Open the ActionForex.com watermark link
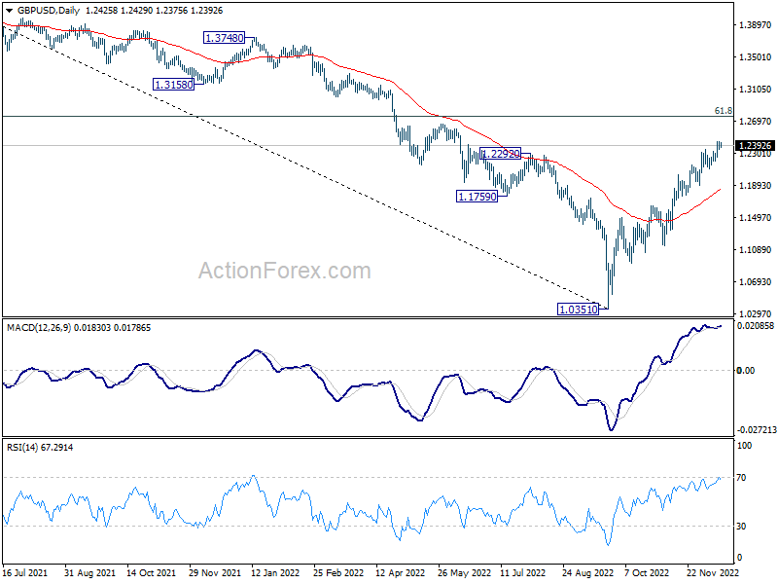 pyautogui.click(x=285, y=271)
